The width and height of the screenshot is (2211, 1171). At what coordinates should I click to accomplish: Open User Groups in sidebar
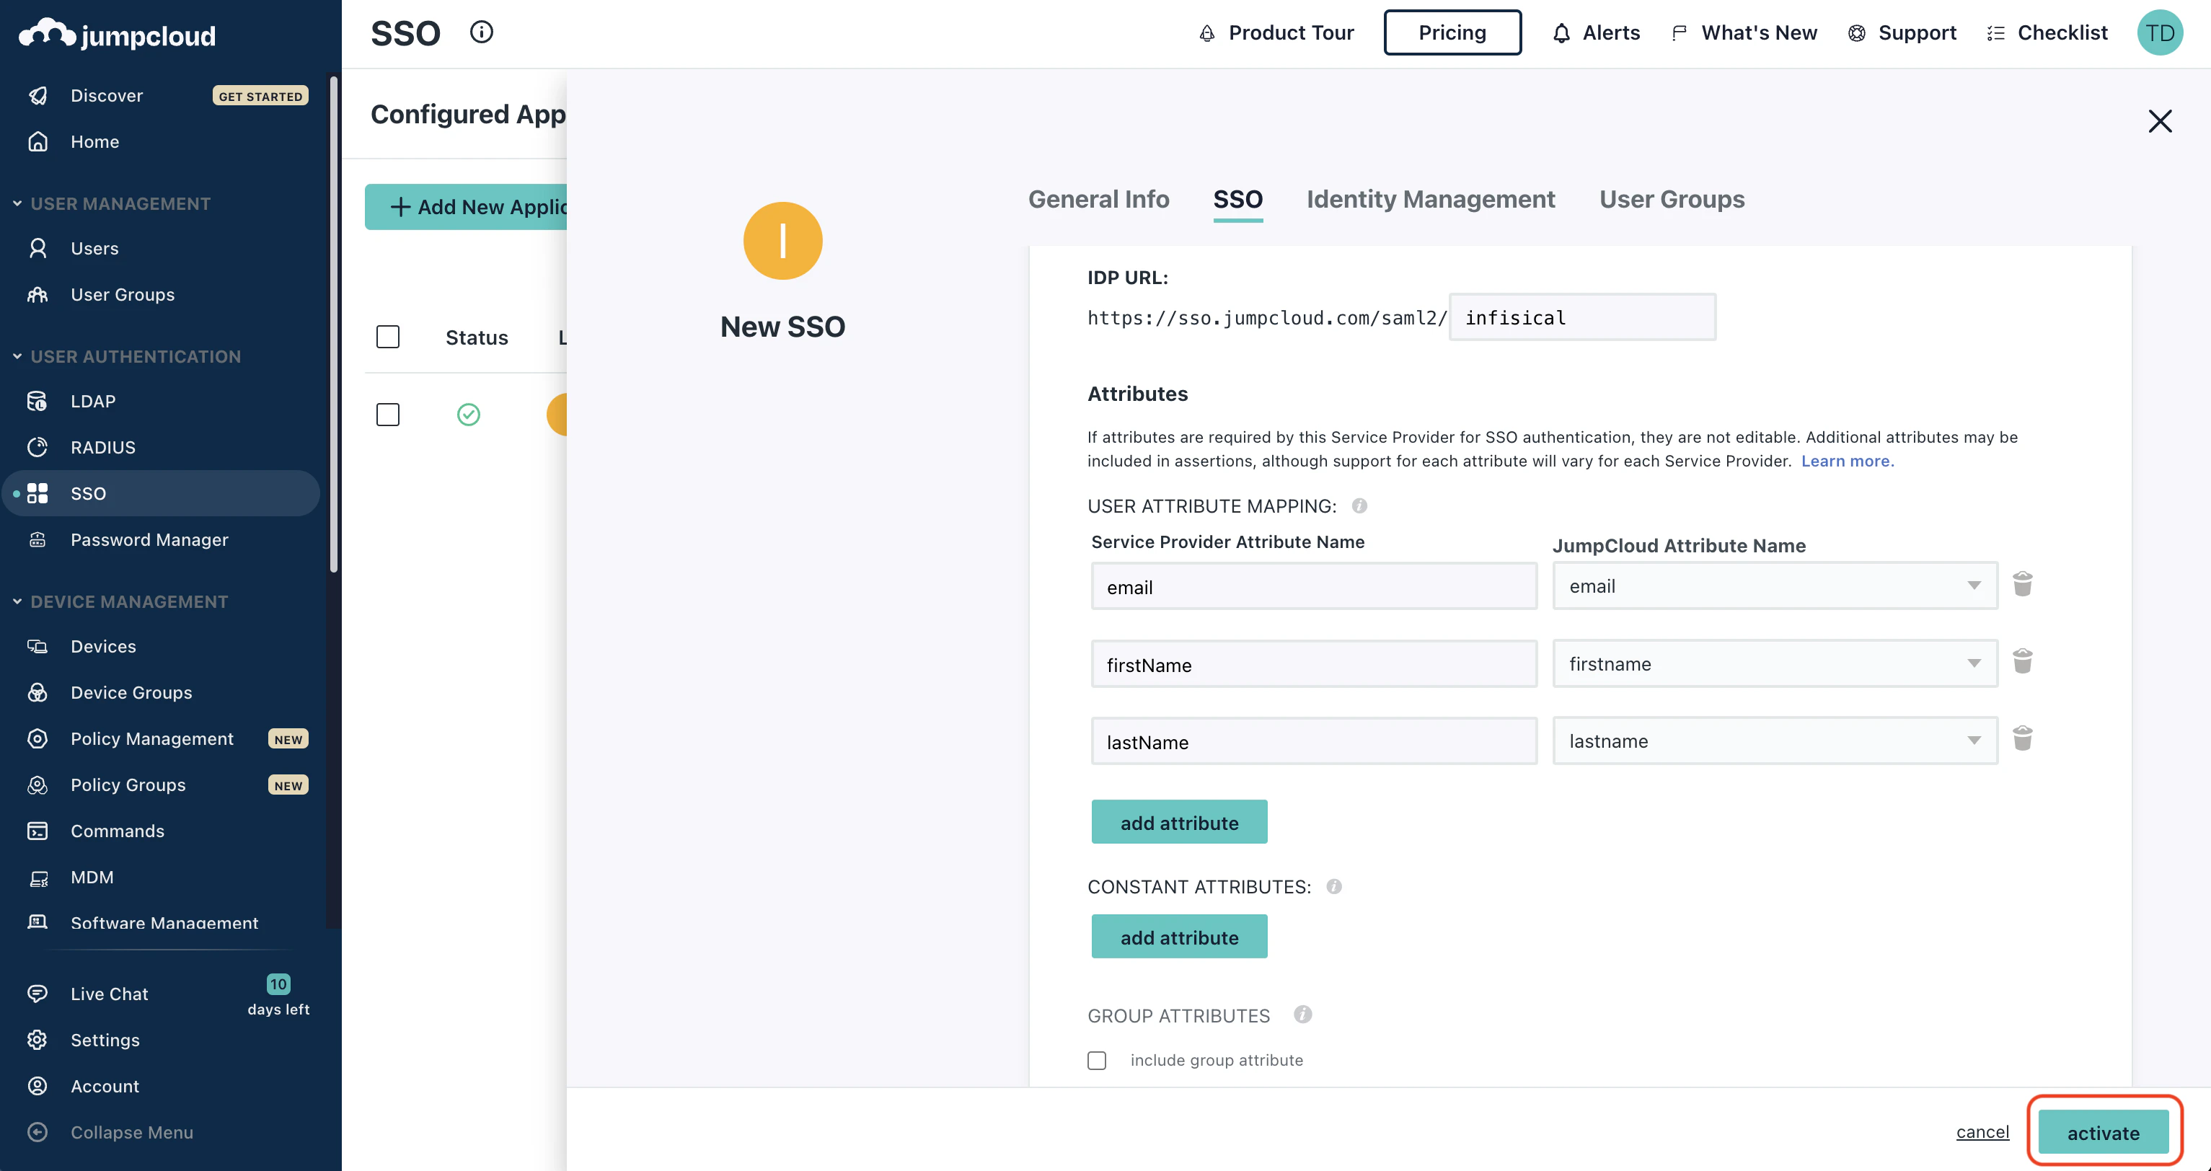pyautogui.click(x=122, y=294)
